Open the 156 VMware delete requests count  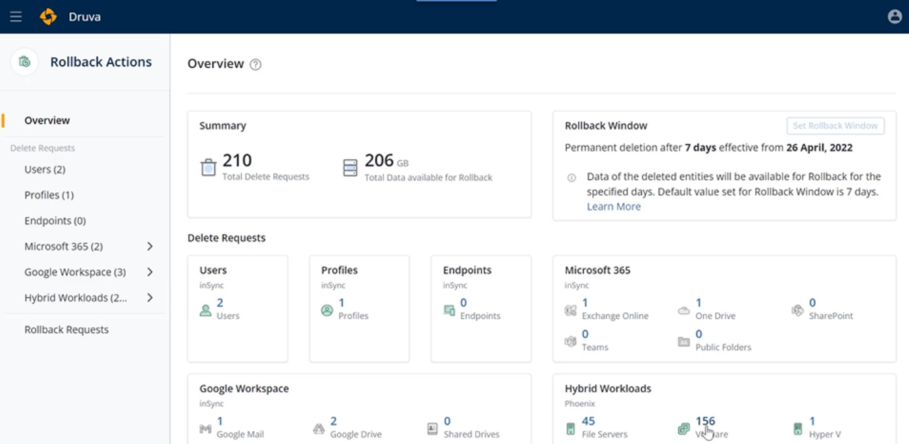pyautogui.click(x=704, y=421)
